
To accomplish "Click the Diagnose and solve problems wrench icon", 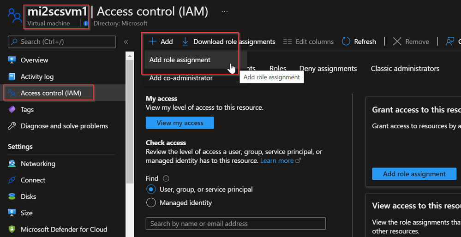I will pos(12,126).
